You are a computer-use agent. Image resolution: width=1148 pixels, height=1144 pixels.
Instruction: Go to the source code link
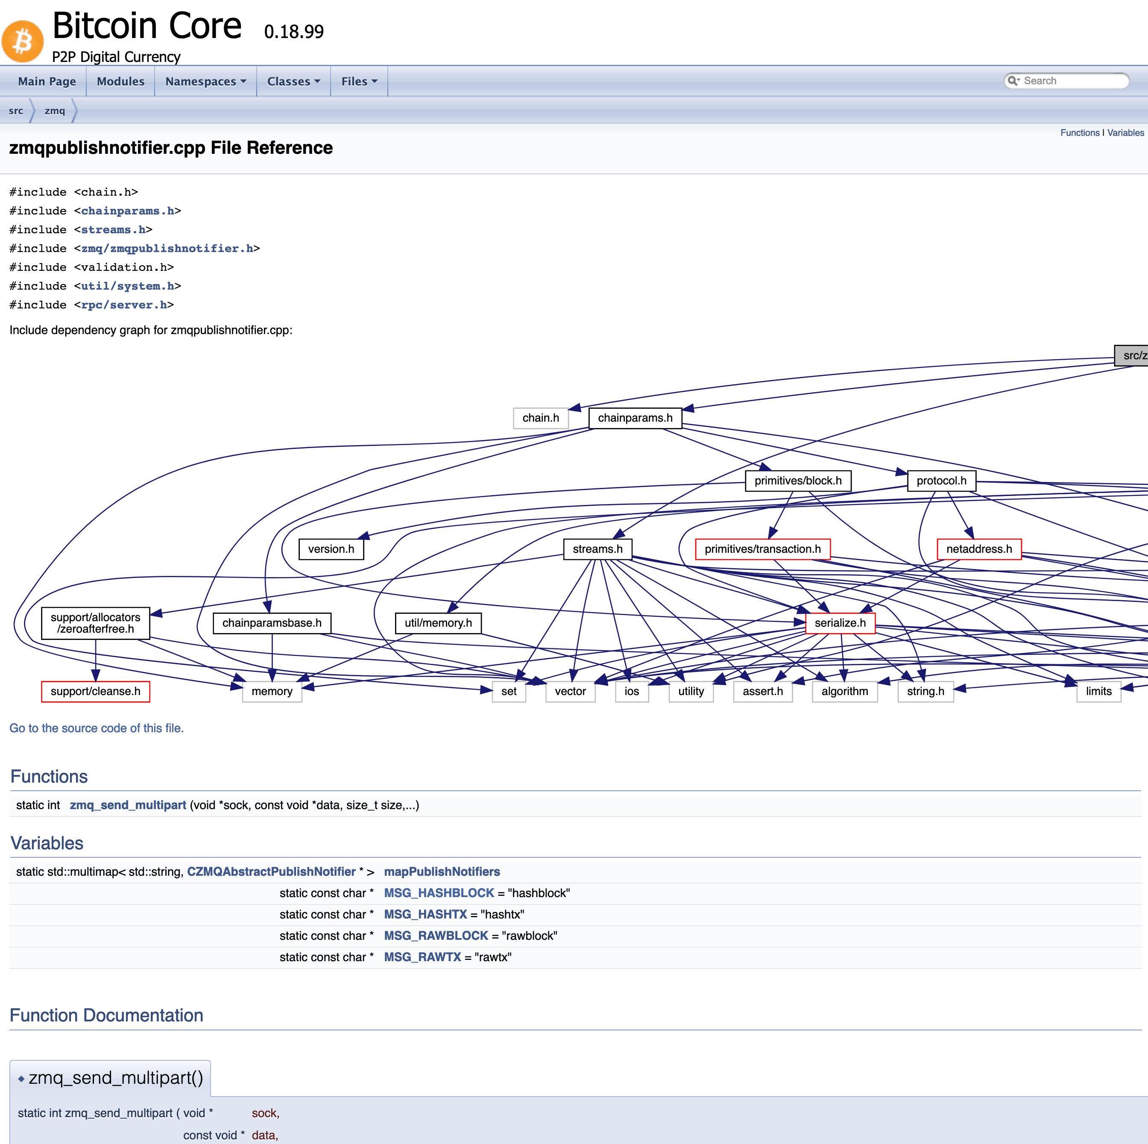(96, 728)
